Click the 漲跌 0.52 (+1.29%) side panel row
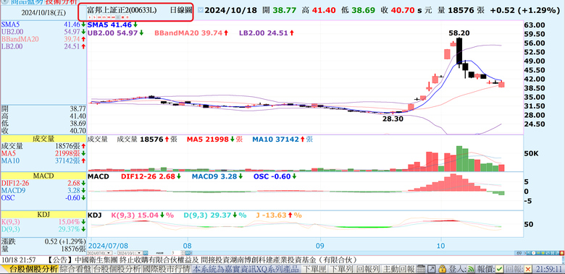565x274 pixels. click(43, 241)
